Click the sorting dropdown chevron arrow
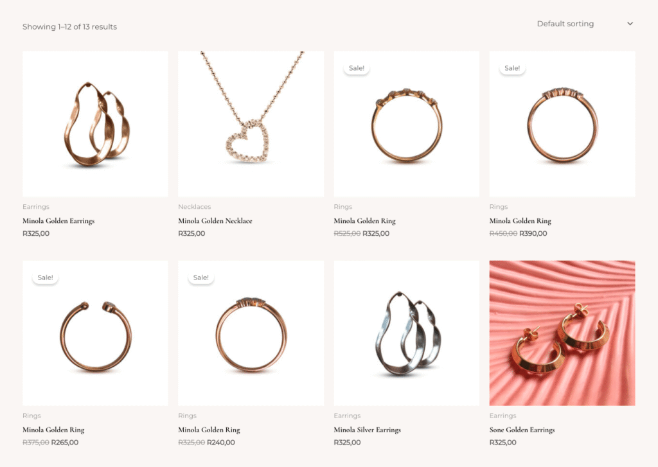This screenshot has width=658, height=467. tap(630, 24)
